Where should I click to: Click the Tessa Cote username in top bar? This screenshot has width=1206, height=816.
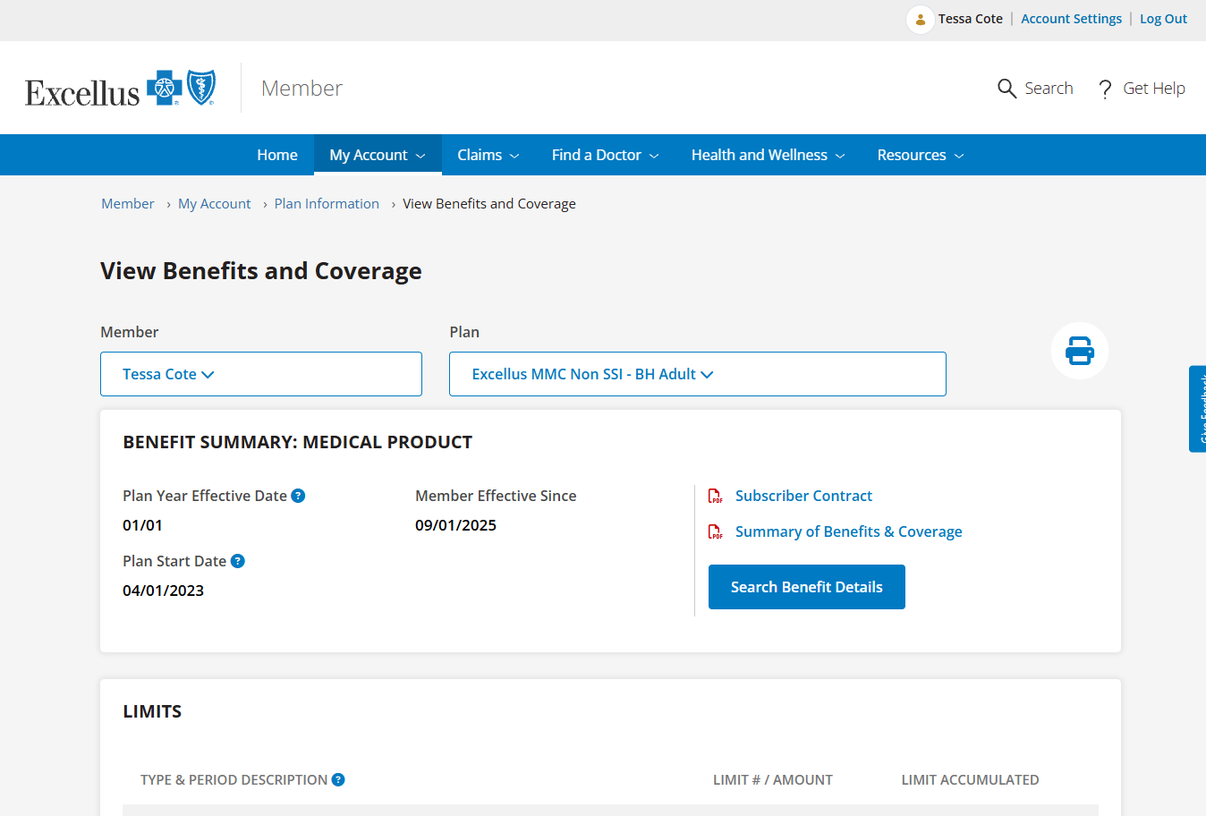[x=971, y=19]
